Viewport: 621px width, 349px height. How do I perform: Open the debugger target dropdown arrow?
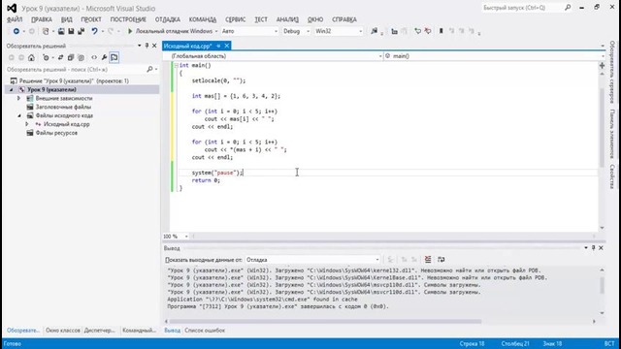pos(216,31)
